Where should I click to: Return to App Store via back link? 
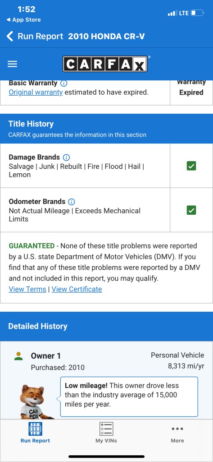click(23, 20)
